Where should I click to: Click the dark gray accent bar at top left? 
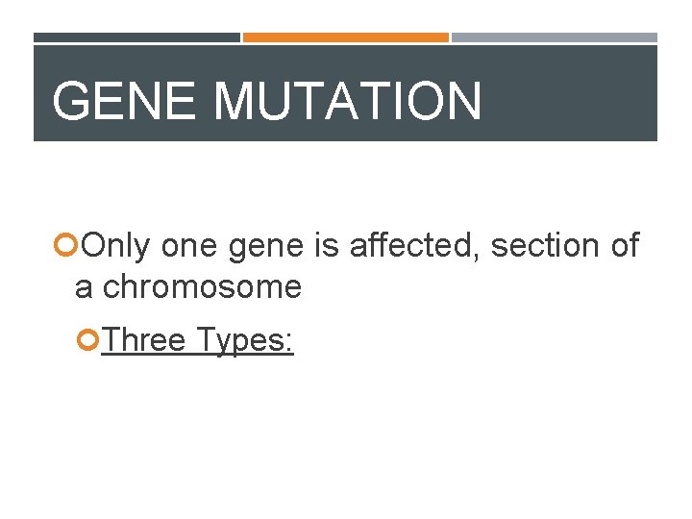click(136, 37)
